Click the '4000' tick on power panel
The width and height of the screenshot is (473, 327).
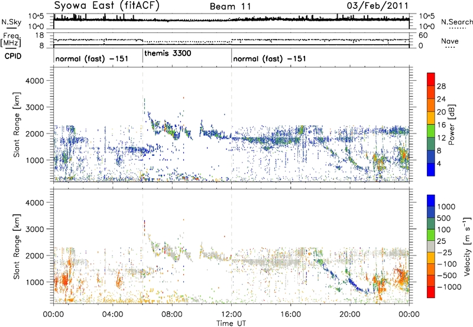35,81
